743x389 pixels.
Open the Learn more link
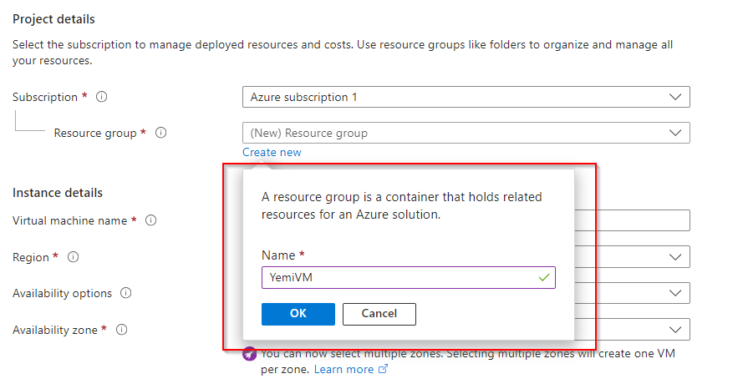(344, 369)
